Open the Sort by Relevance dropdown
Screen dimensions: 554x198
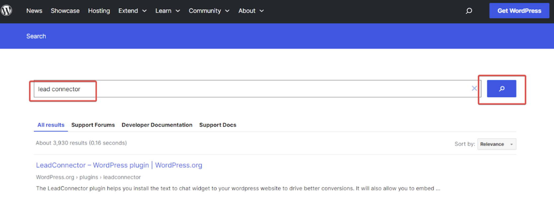(496, 144)
